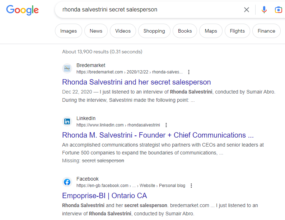Start voice search with microphone icon
The image size is (285, 220).
coord(264,10)
